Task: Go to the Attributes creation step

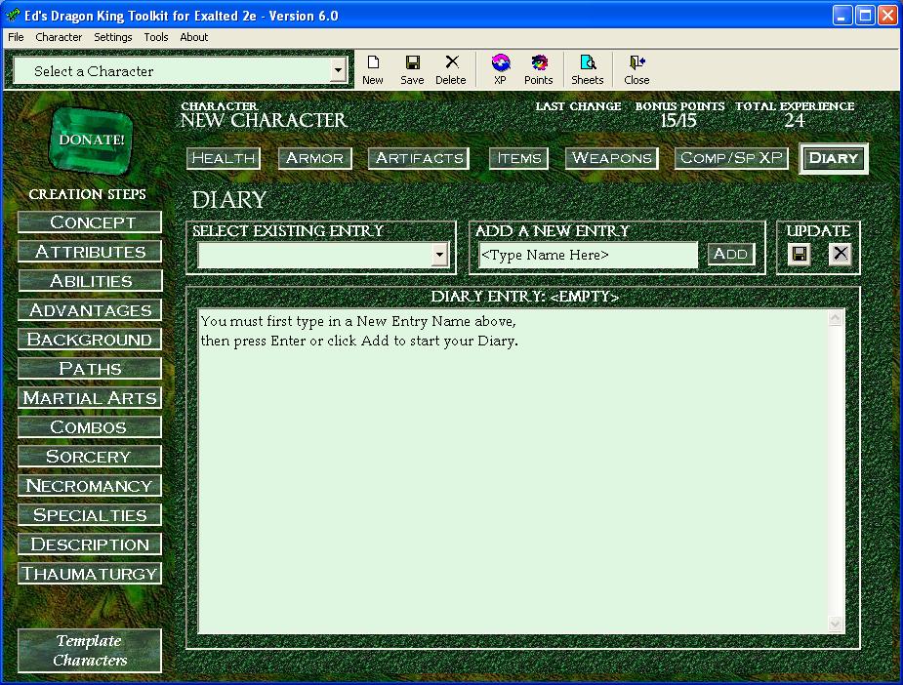Action: pos(90,252)
